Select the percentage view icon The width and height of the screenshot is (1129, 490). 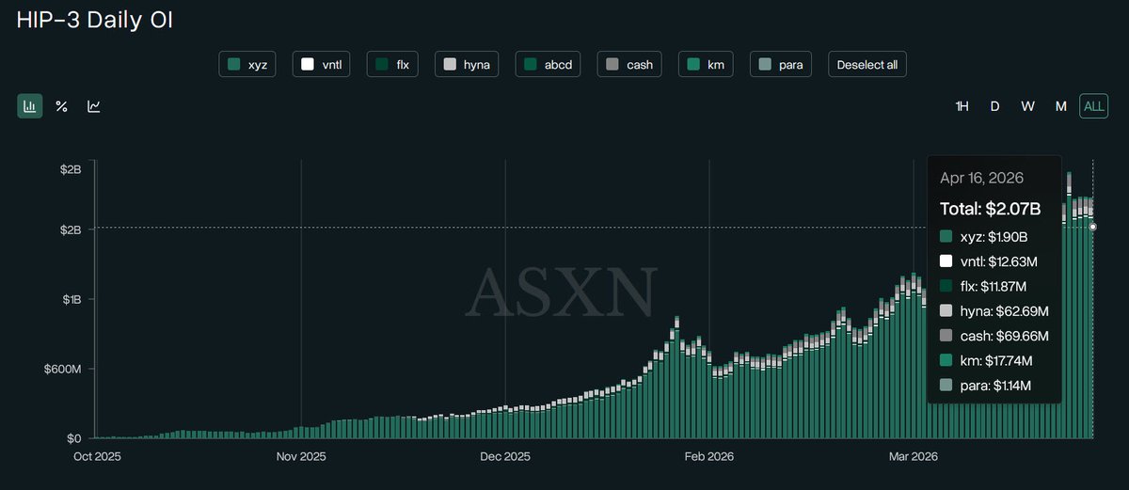click(61, 106)
